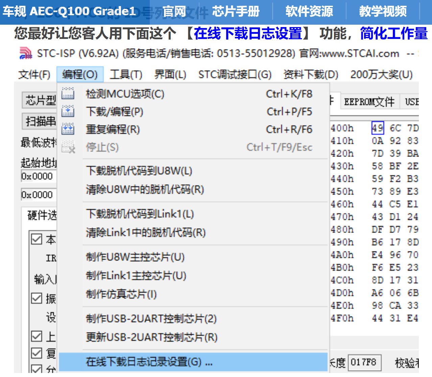Click hex byte F2 in row 440h
Screen dimensions: 432x377
(395, 179)
